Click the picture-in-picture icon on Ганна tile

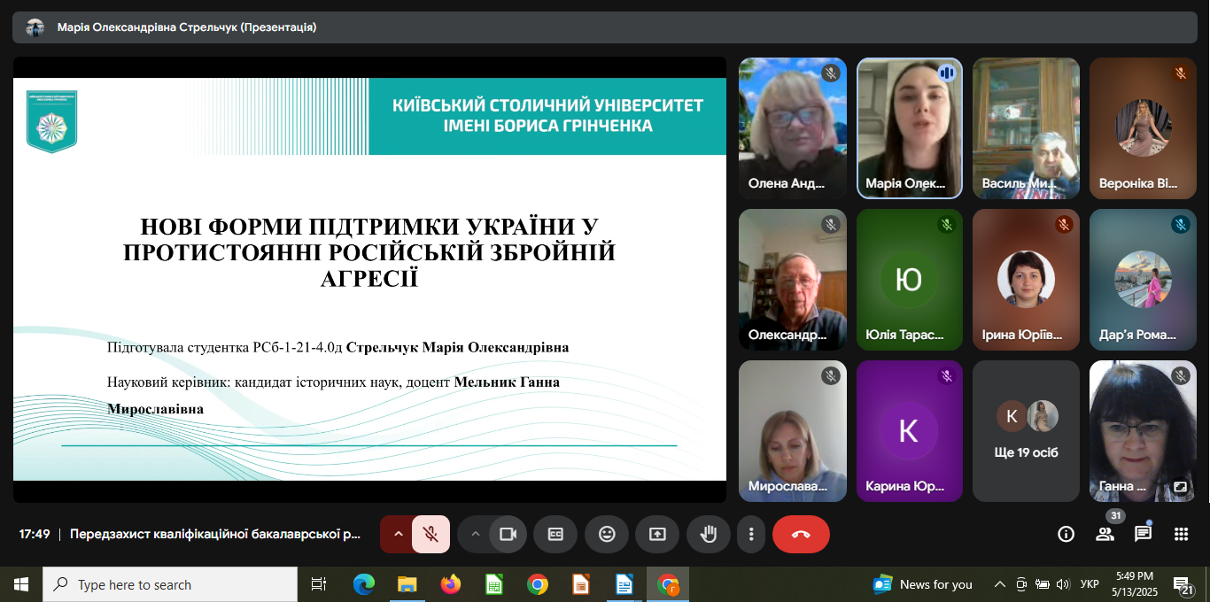point(1180,487)
